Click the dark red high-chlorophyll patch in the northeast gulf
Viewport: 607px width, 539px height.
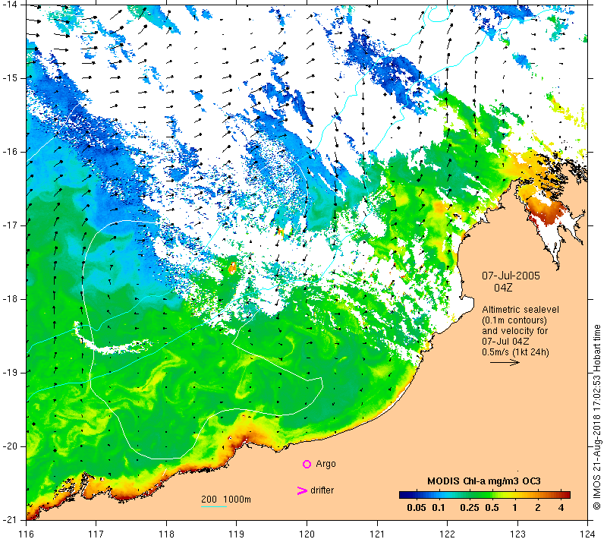coord(548,211)
